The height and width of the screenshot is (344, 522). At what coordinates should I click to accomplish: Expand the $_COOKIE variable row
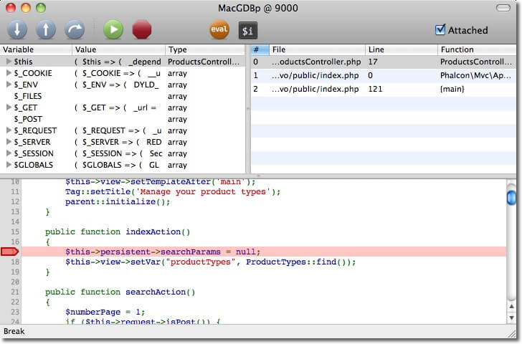(9, 73)
